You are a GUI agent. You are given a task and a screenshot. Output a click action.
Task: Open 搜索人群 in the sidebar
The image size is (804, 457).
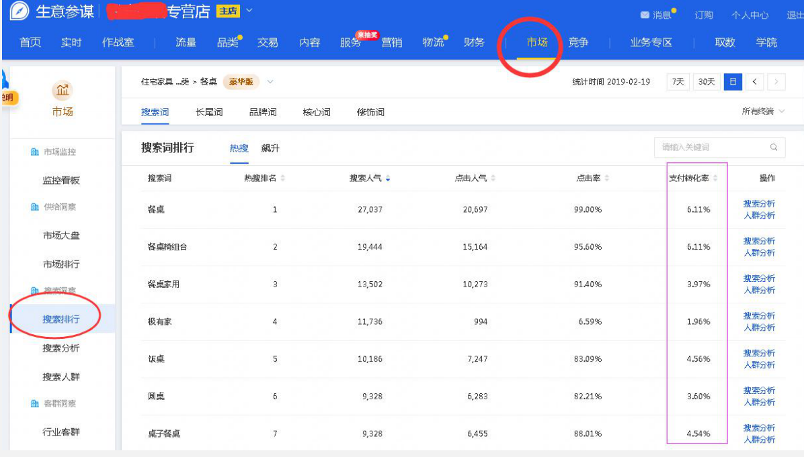[x=61, y=376]
